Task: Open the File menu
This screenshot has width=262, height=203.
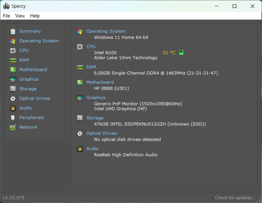Action: point(6,16)
